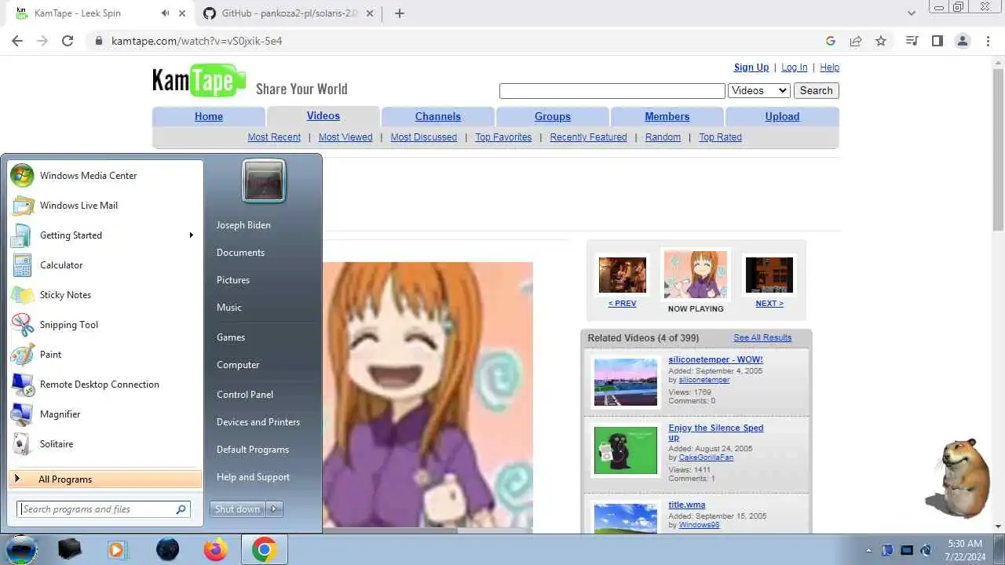Open the Groups tab

[x=553, y=116]
